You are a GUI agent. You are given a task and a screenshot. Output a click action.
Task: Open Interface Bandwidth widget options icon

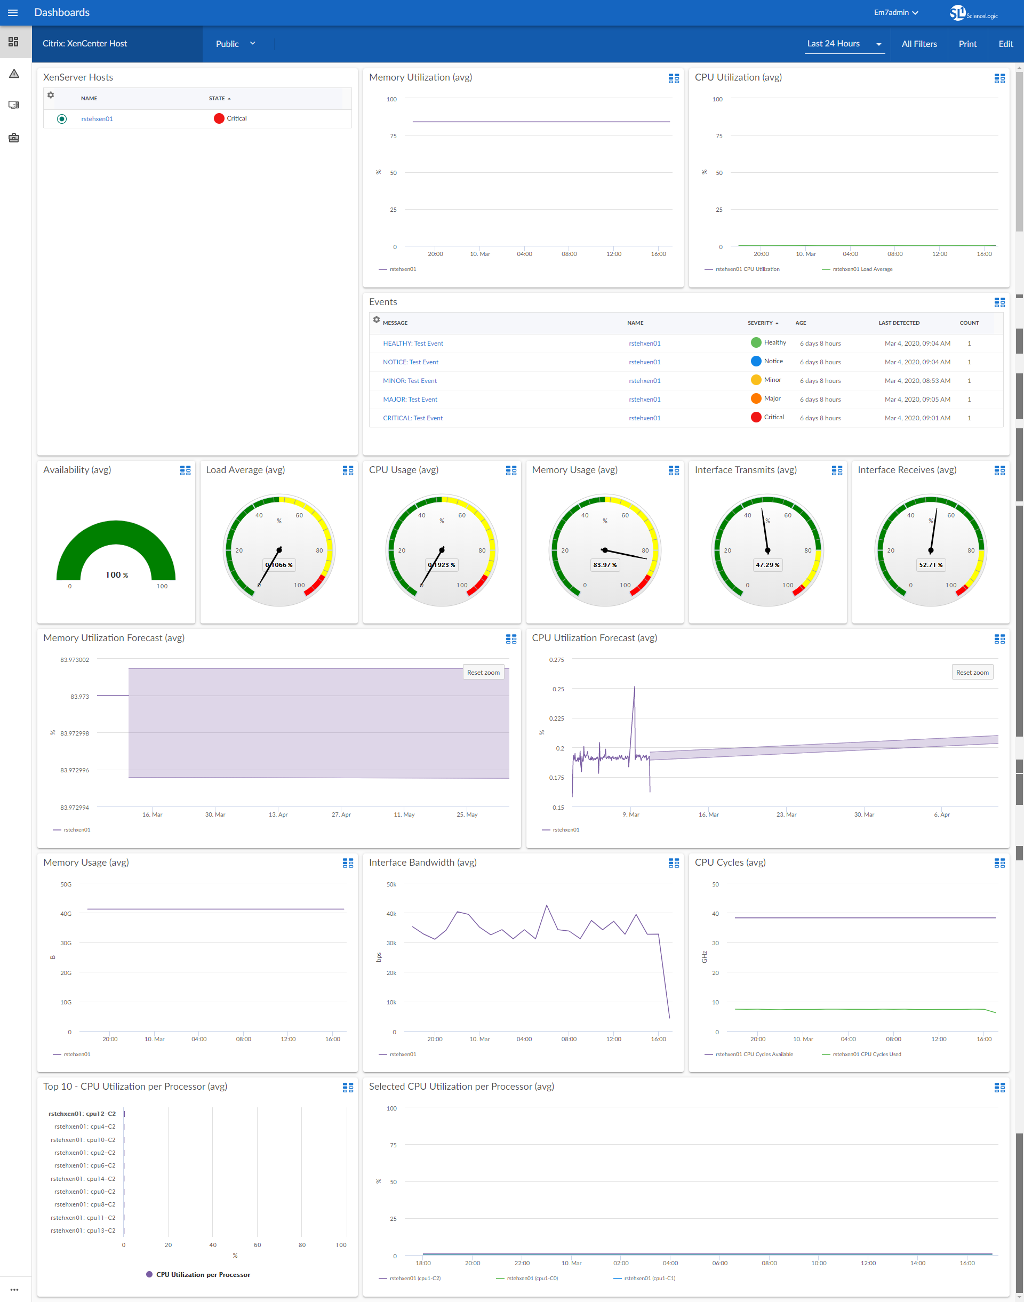tap(674, 863)
